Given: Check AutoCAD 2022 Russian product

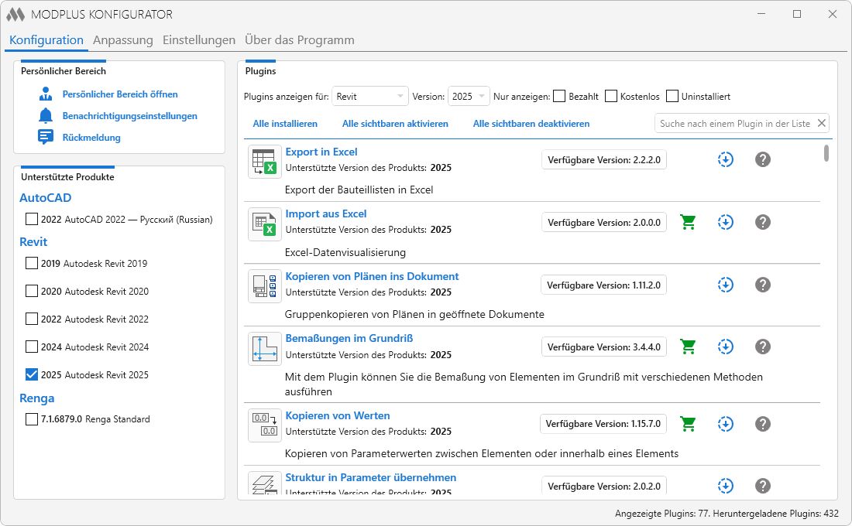Looking at the screenshot, I should coord(32,219).
